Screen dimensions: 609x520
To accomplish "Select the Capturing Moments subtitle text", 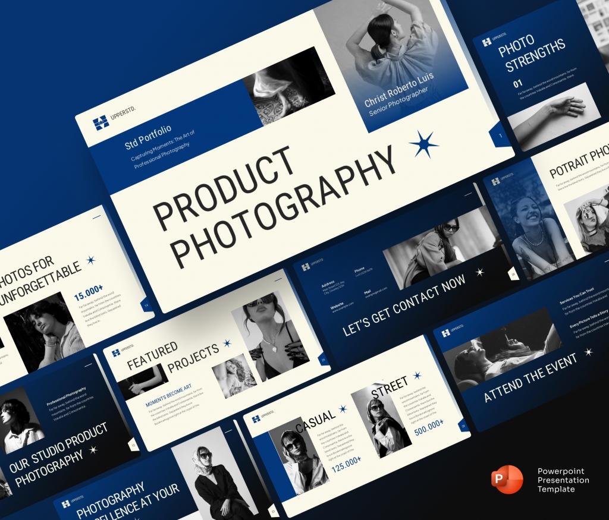I will coord(163,149).
